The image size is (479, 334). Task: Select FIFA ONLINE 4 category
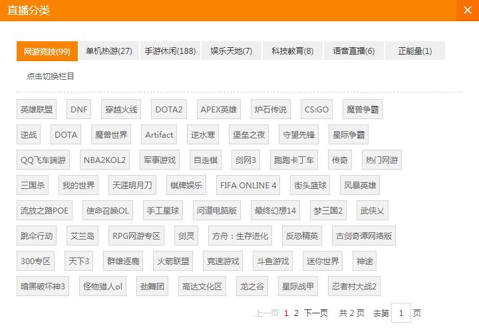click(248, 185)
